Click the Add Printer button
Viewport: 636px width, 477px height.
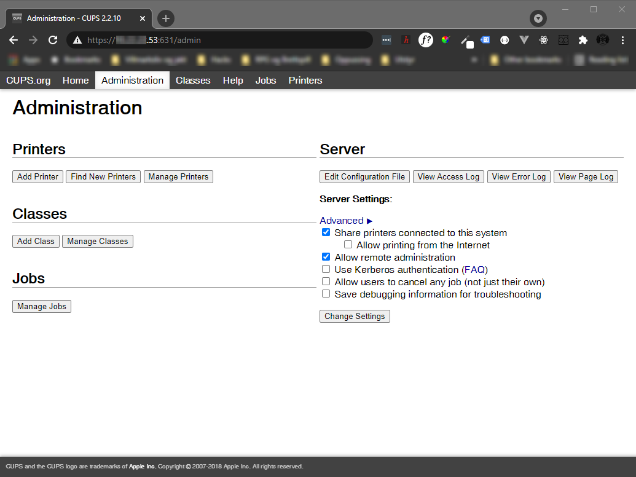37,177
